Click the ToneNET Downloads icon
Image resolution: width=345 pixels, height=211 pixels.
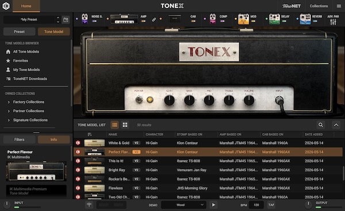click(8, 79)
